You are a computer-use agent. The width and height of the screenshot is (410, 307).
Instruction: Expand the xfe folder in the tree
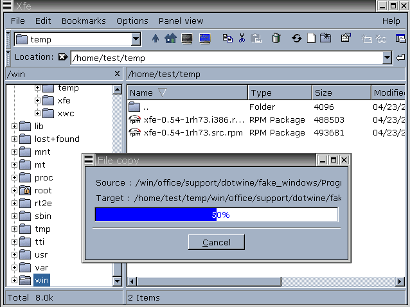click(x=37, y=101)
